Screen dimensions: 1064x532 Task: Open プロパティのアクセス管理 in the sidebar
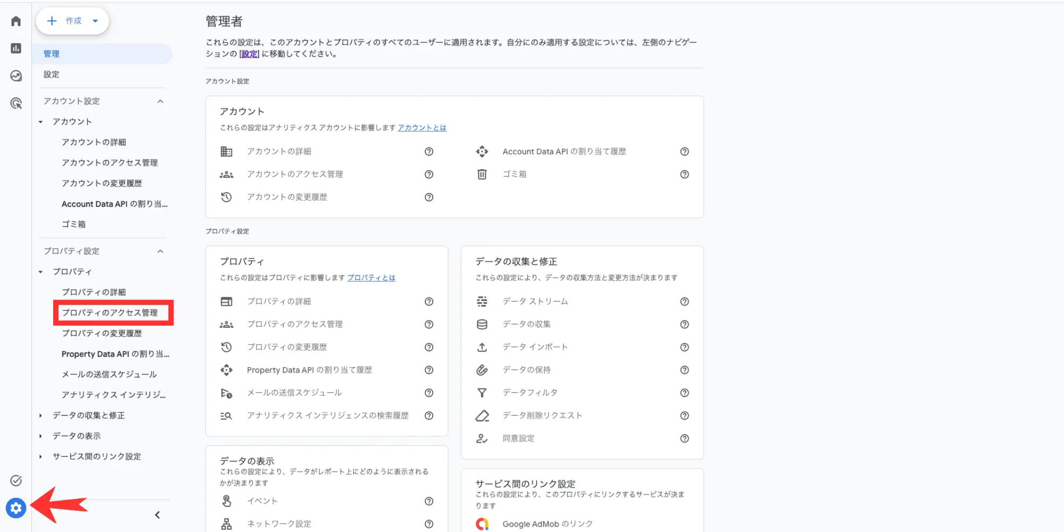[x=110, y=313]
